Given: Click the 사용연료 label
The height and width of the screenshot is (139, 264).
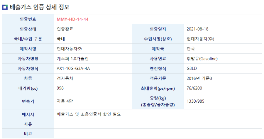Looking at the screenshot, I should (158, 59).
